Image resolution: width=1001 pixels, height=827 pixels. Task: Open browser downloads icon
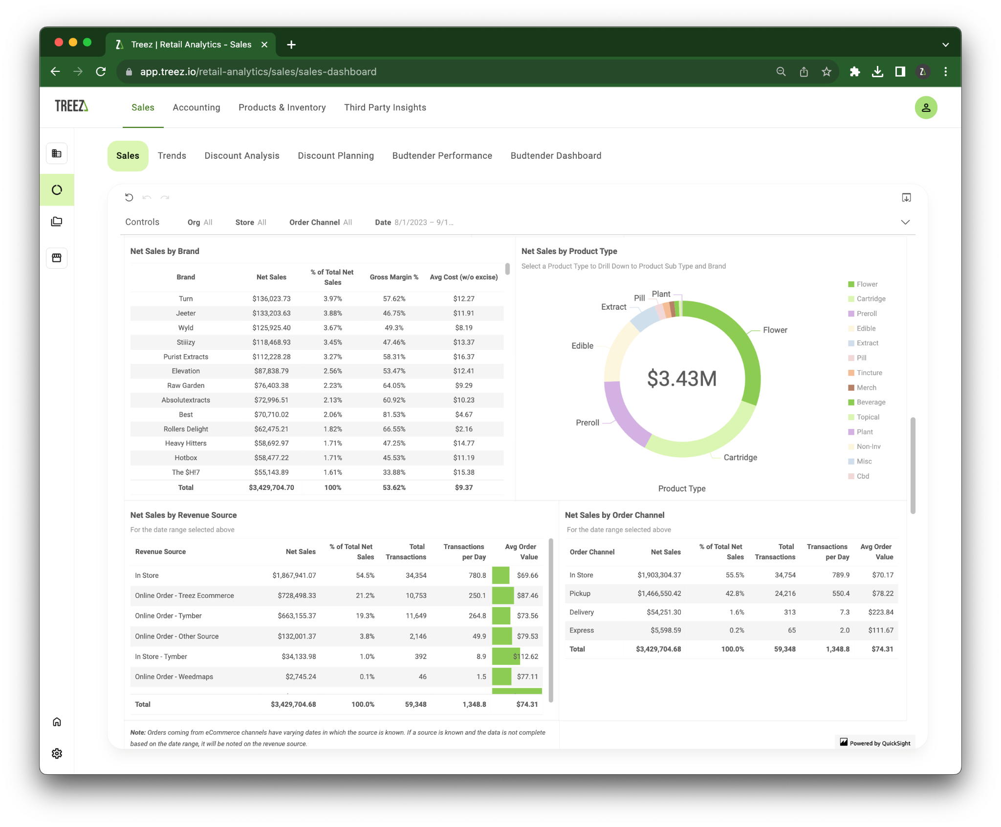tap(877, 72)
